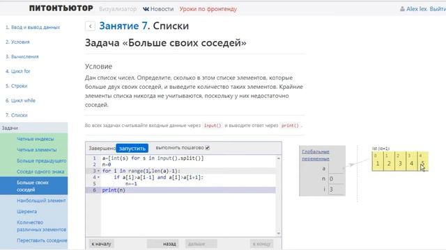The image size is (446, 250).
Task: Open the Занятие 7 lesson link
Action: pyautogui.click(x=123, y=26)
